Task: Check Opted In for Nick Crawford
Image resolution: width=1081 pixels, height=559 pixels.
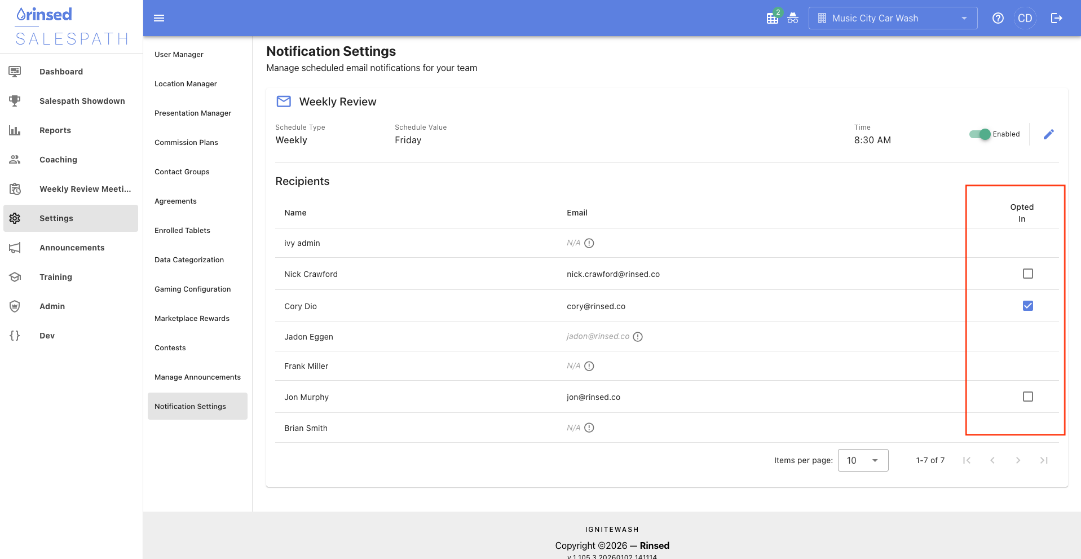Action: [1028, 274]
